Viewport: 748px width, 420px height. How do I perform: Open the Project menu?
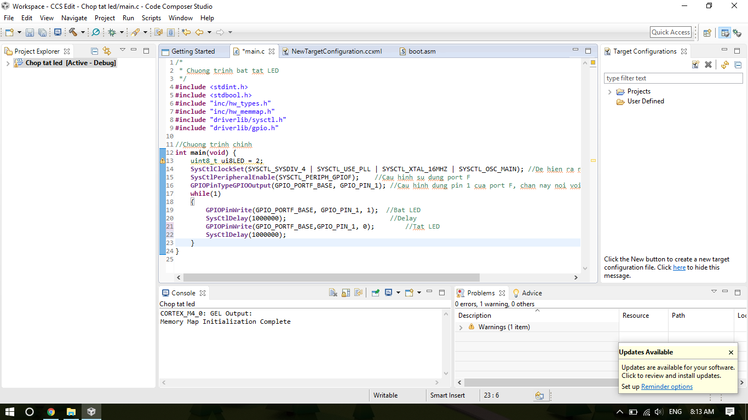pos(105,18)
